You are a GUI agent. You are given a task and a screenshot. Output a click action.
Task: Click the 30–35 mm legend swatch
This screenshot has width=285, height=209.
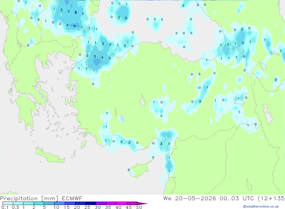click(101, 203)
